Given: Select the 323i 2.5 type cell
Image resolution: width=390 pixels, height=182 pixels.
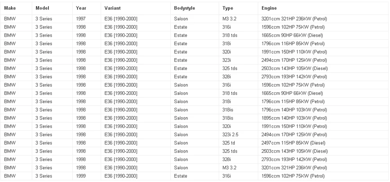Looking at the screenshot, I should pyautogui.click(x=230, y=135).
